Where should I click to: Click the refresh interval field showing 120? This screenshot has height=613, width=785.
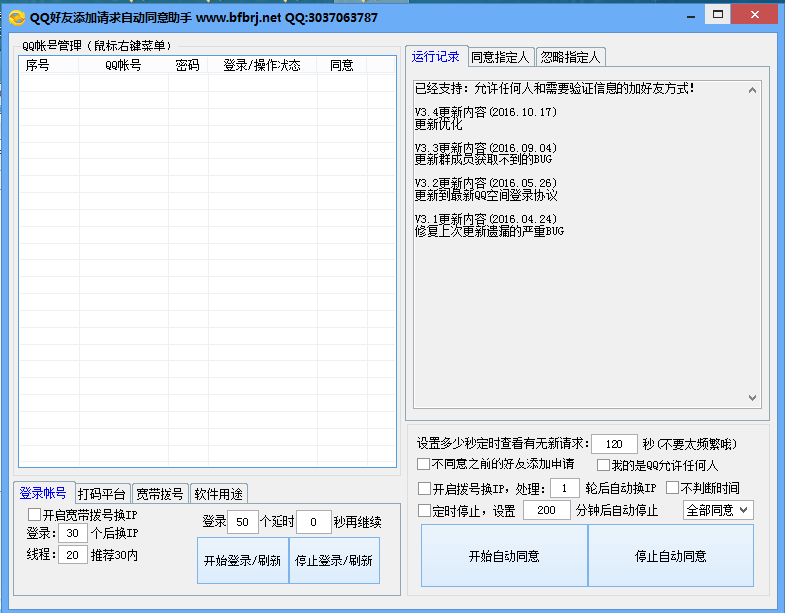[x=615, y=444]
